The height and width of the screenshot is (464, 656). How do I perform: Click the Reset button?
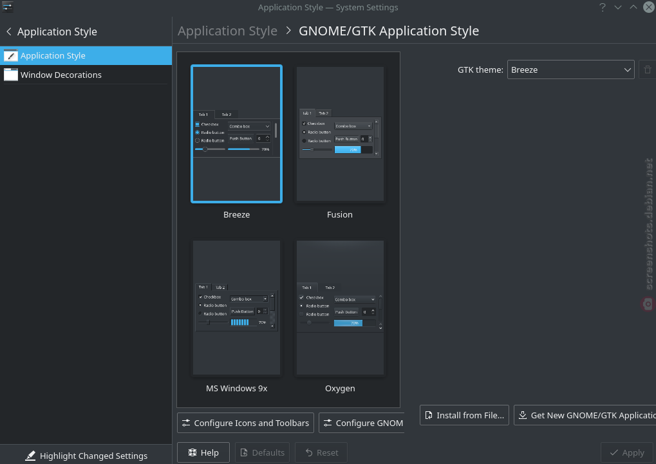coord(321,452)
